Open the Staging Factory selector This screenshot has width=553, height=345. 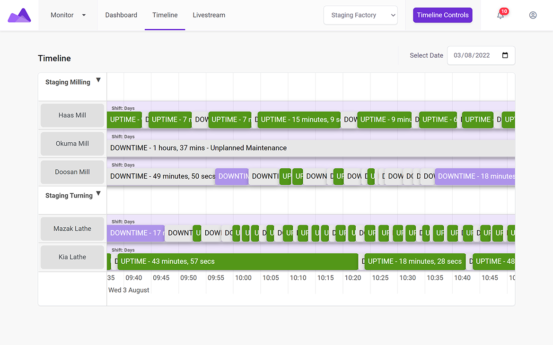[x=360, y=15]
